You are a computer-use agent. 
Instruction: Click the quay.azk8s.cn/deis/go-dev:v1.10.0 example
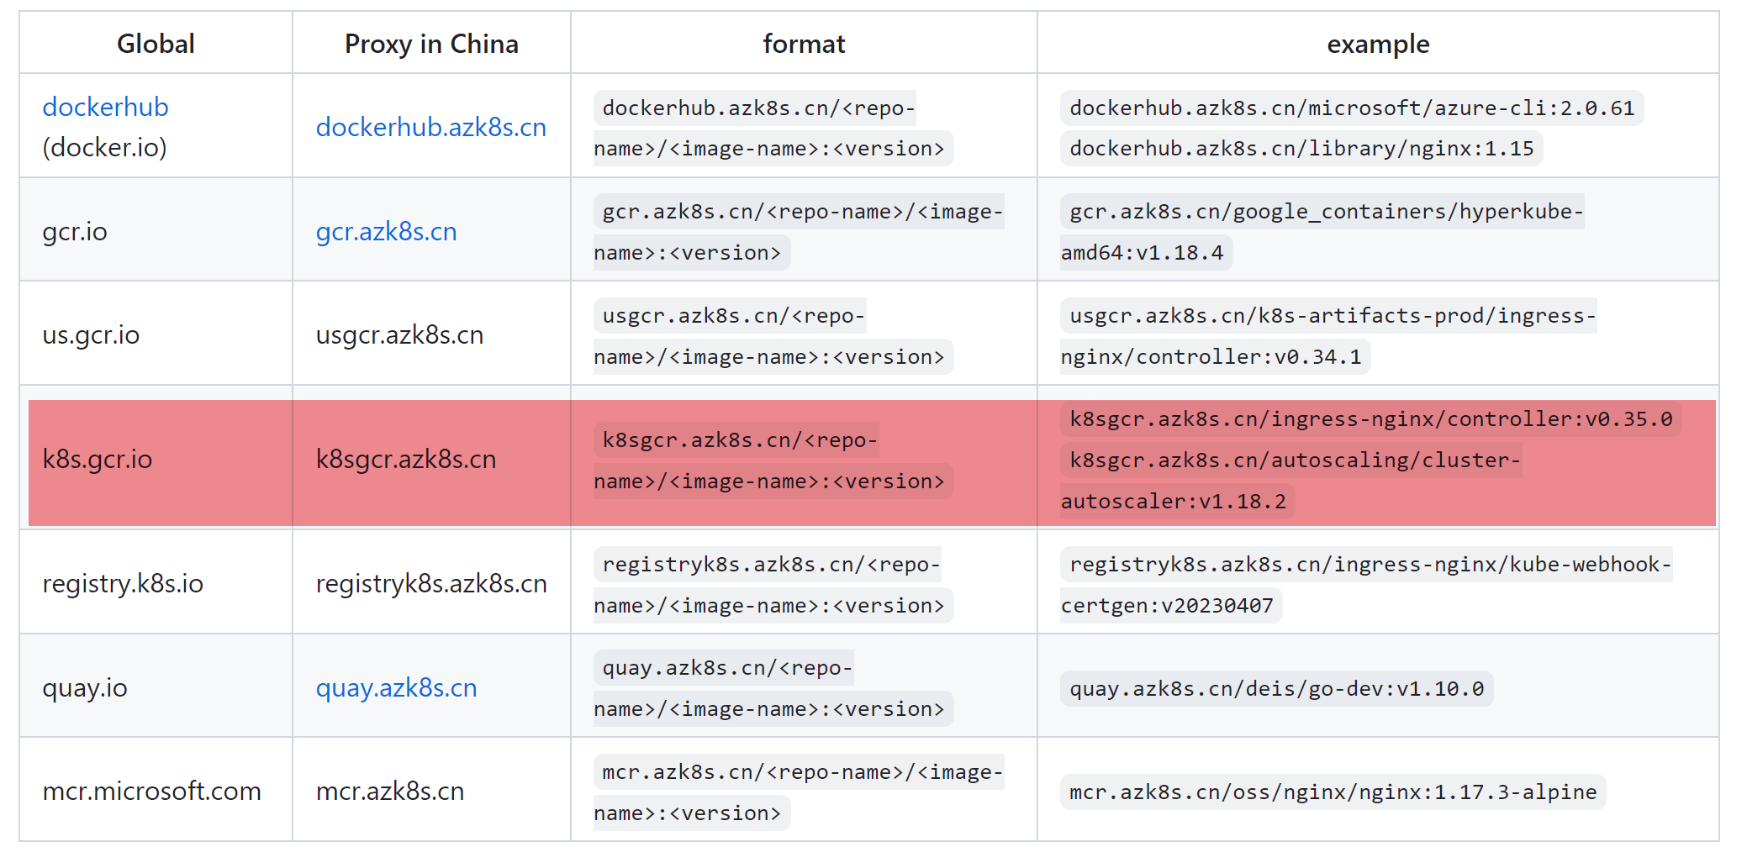tap(1276, 689)
